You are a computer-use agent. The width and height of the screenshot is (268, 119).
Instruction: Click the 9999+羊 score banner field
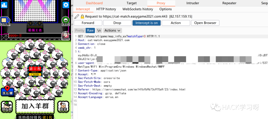click(35, 36)
